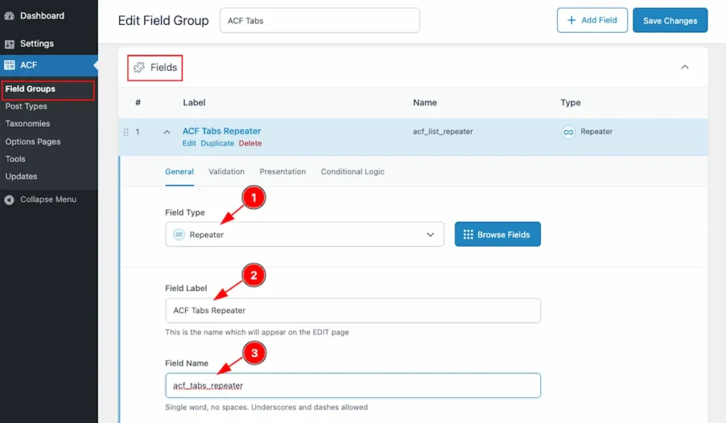Click the Settings icon in sidebar
Screen dimensions: 726x423
[9, 44]
